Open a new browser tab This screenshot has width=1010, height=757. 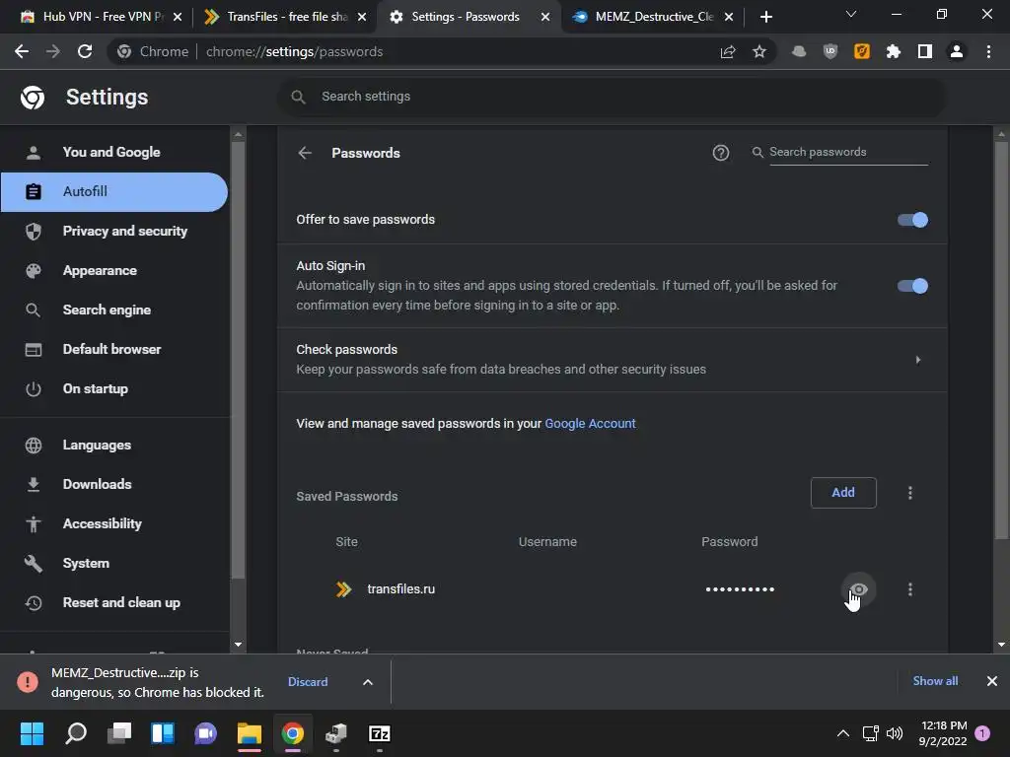tap(765, 17)
